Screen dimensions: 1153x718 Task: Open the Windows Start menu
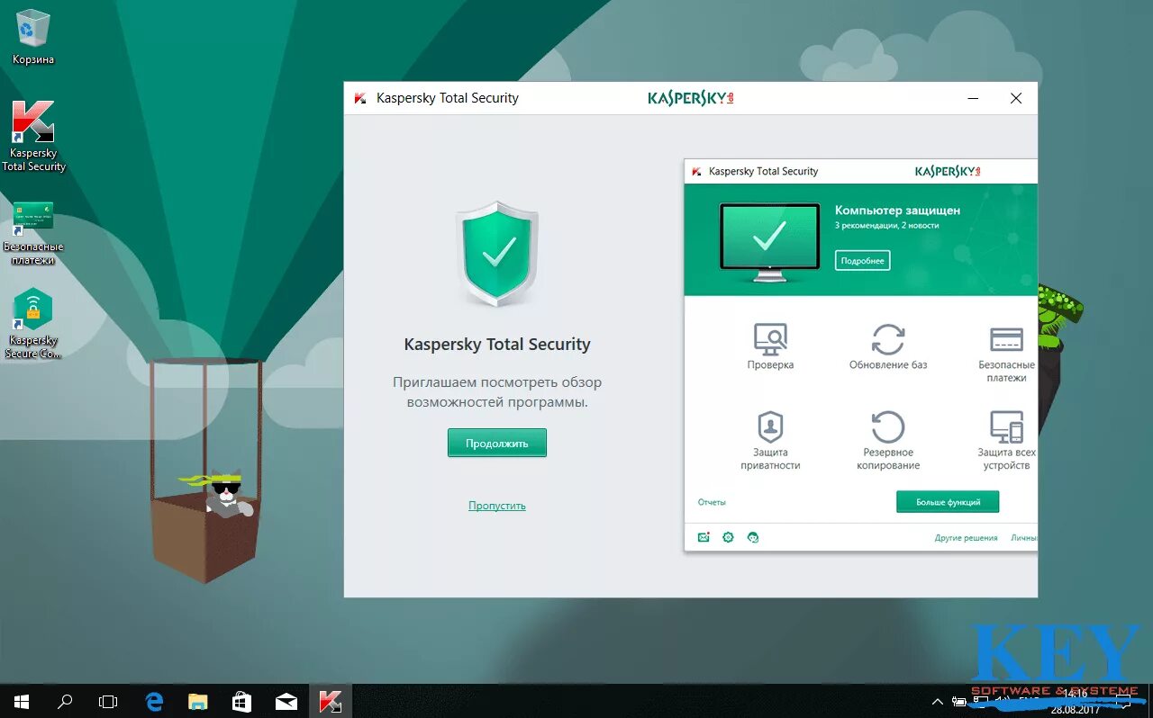pos(22,701)
